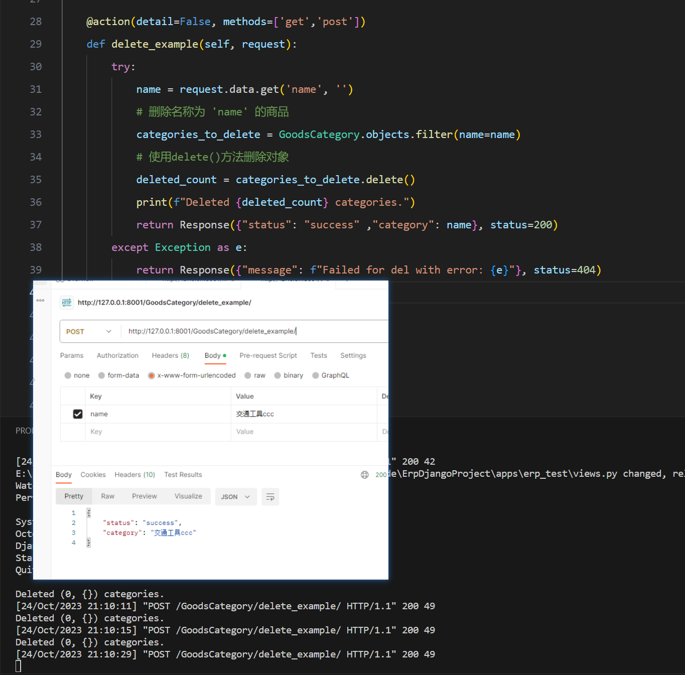This screenshot has height=675, width=685.
Task: Click 'except Exception as e:' on line 38
Action: click(x=179, y=247)
